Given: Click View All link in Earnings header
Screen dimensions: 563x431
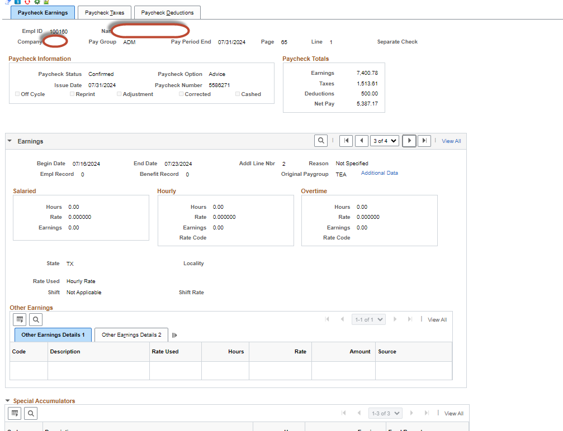Looking at the screenshot, I should (451, 141).
